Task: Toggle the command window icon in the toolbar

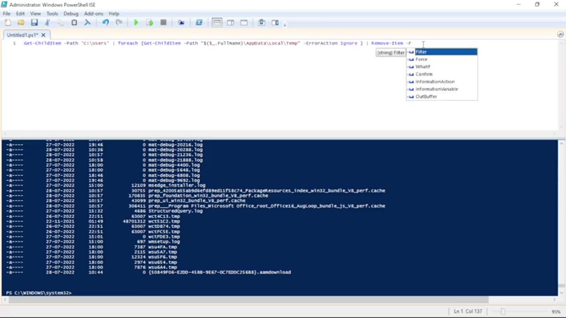Action: click(x=262, y=23)
